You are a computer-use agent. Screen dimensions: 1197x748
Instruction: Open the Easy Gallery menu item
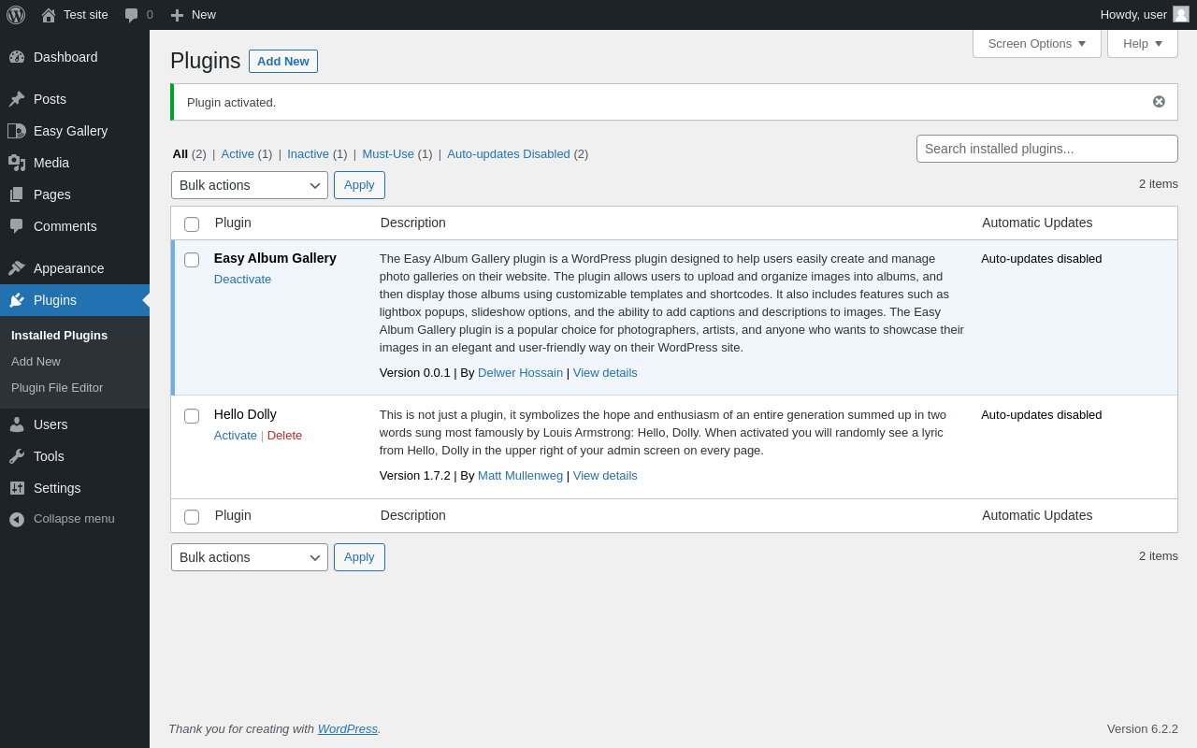point(75,131)
